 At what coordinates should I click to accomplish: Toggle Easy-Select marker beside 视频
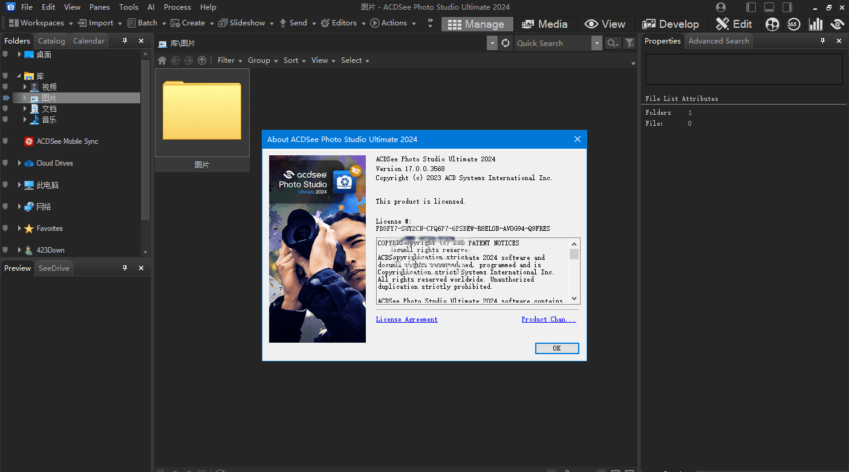(5, 87)
